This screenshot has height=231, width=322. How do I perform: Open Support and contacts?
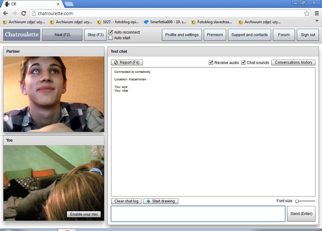click(x=249, y=35)
